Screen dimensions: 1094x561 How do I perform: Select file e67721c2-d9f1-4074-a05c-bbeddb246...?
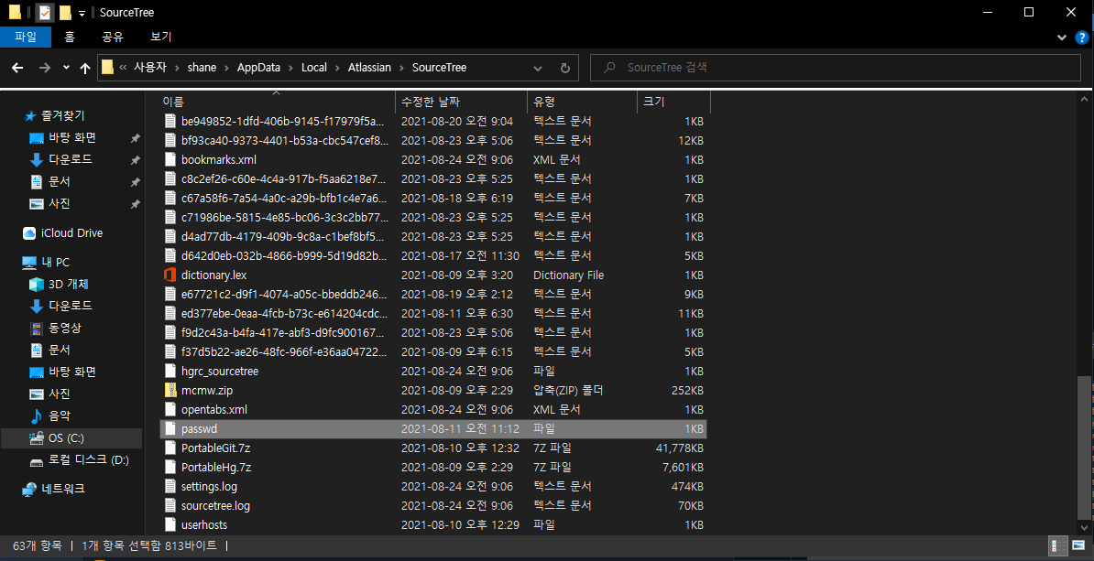[x=285, y=294]
